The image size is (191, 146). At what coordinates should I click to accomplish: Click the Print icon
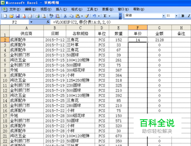point(37,16)
